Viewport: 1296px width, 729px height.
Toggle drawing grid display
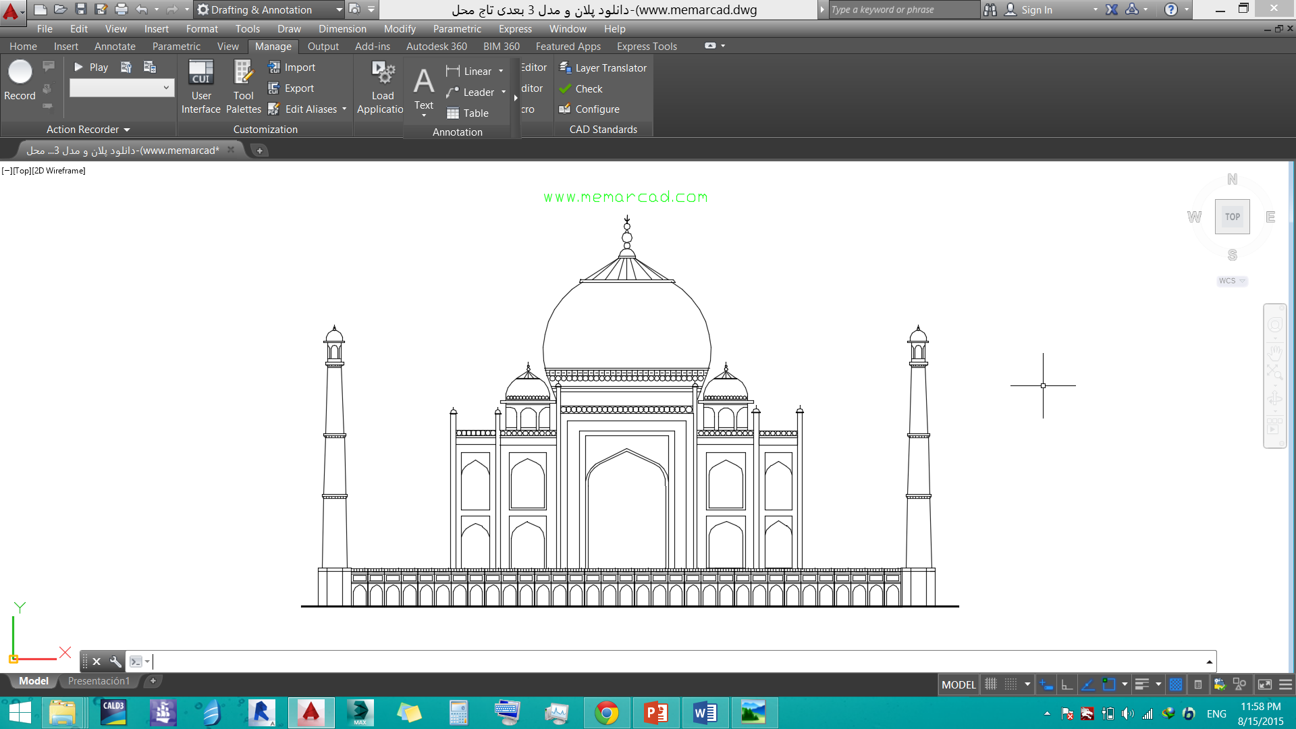990,684
